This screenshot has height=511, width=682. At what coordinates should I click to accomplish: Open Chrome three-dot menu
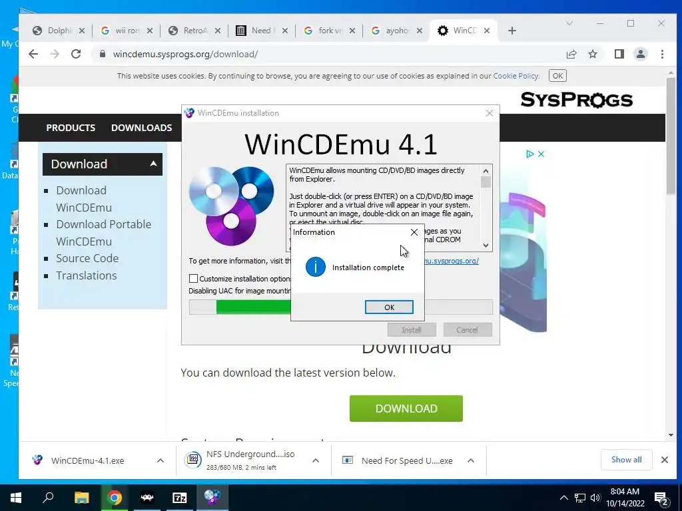click(x=662, y=54)
